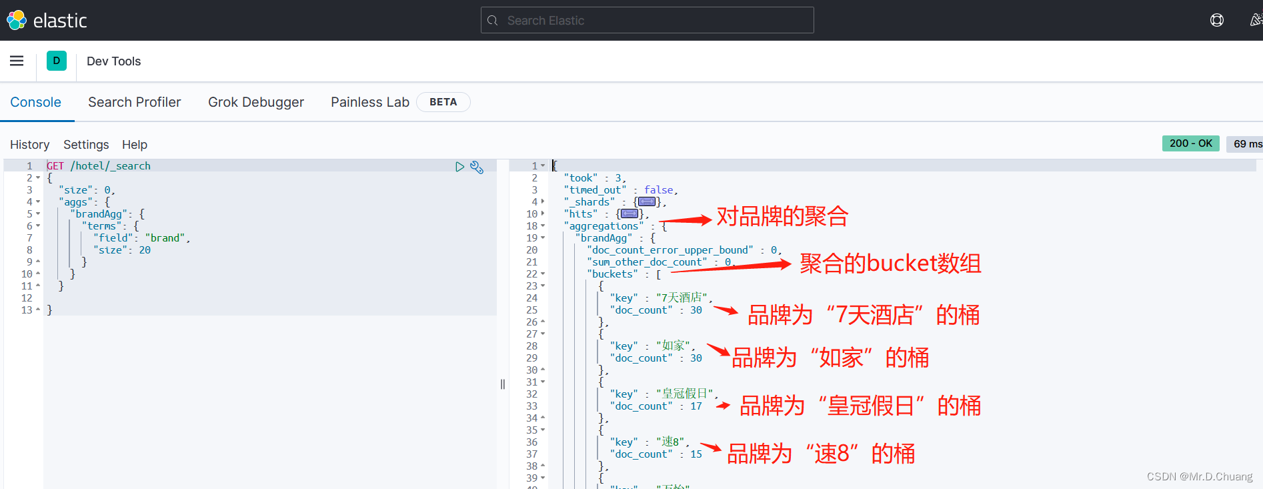Click the 69 ms response time badge
Viewport: 1263px width, 489px height.
pyautogui.click(x=1246, y=143)
